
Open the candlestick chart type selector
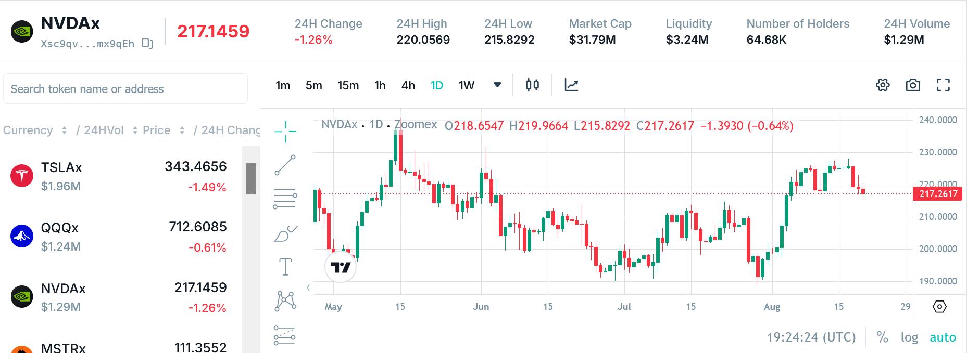(x=532, y=85)
